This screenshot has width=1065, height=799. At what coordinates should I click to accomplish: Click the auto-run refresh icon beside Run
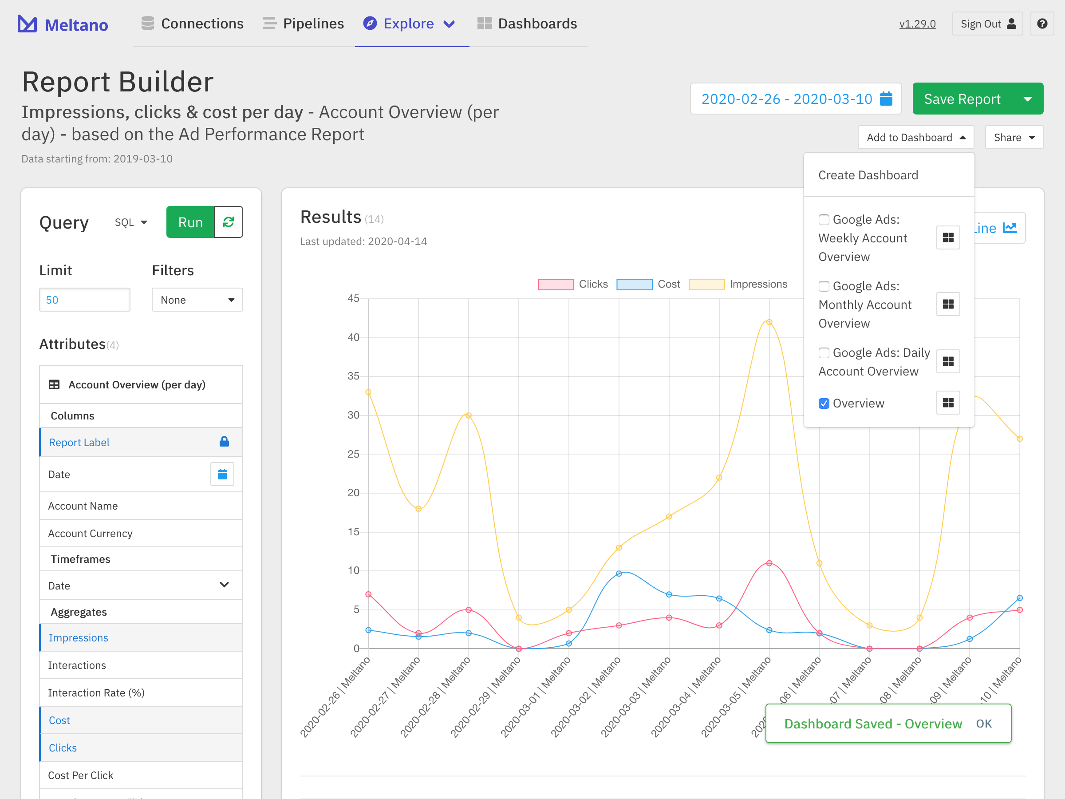click(228, 222)
